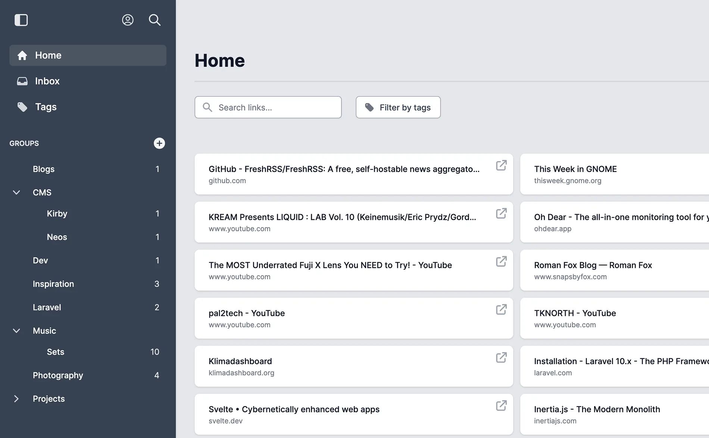709x438 pixels.
Task: Open the Installation - Laravel 10.x card
Action: [x=615, y=366]
